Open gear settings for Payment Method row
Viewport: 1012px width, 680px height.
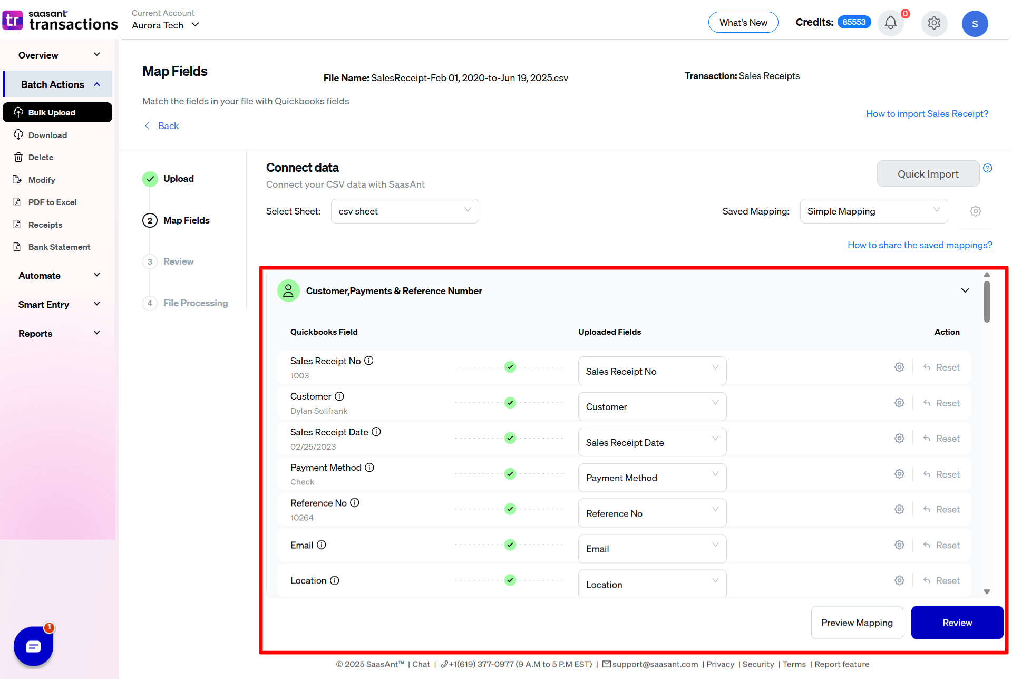pyautogui.click(x=899, y=474)
